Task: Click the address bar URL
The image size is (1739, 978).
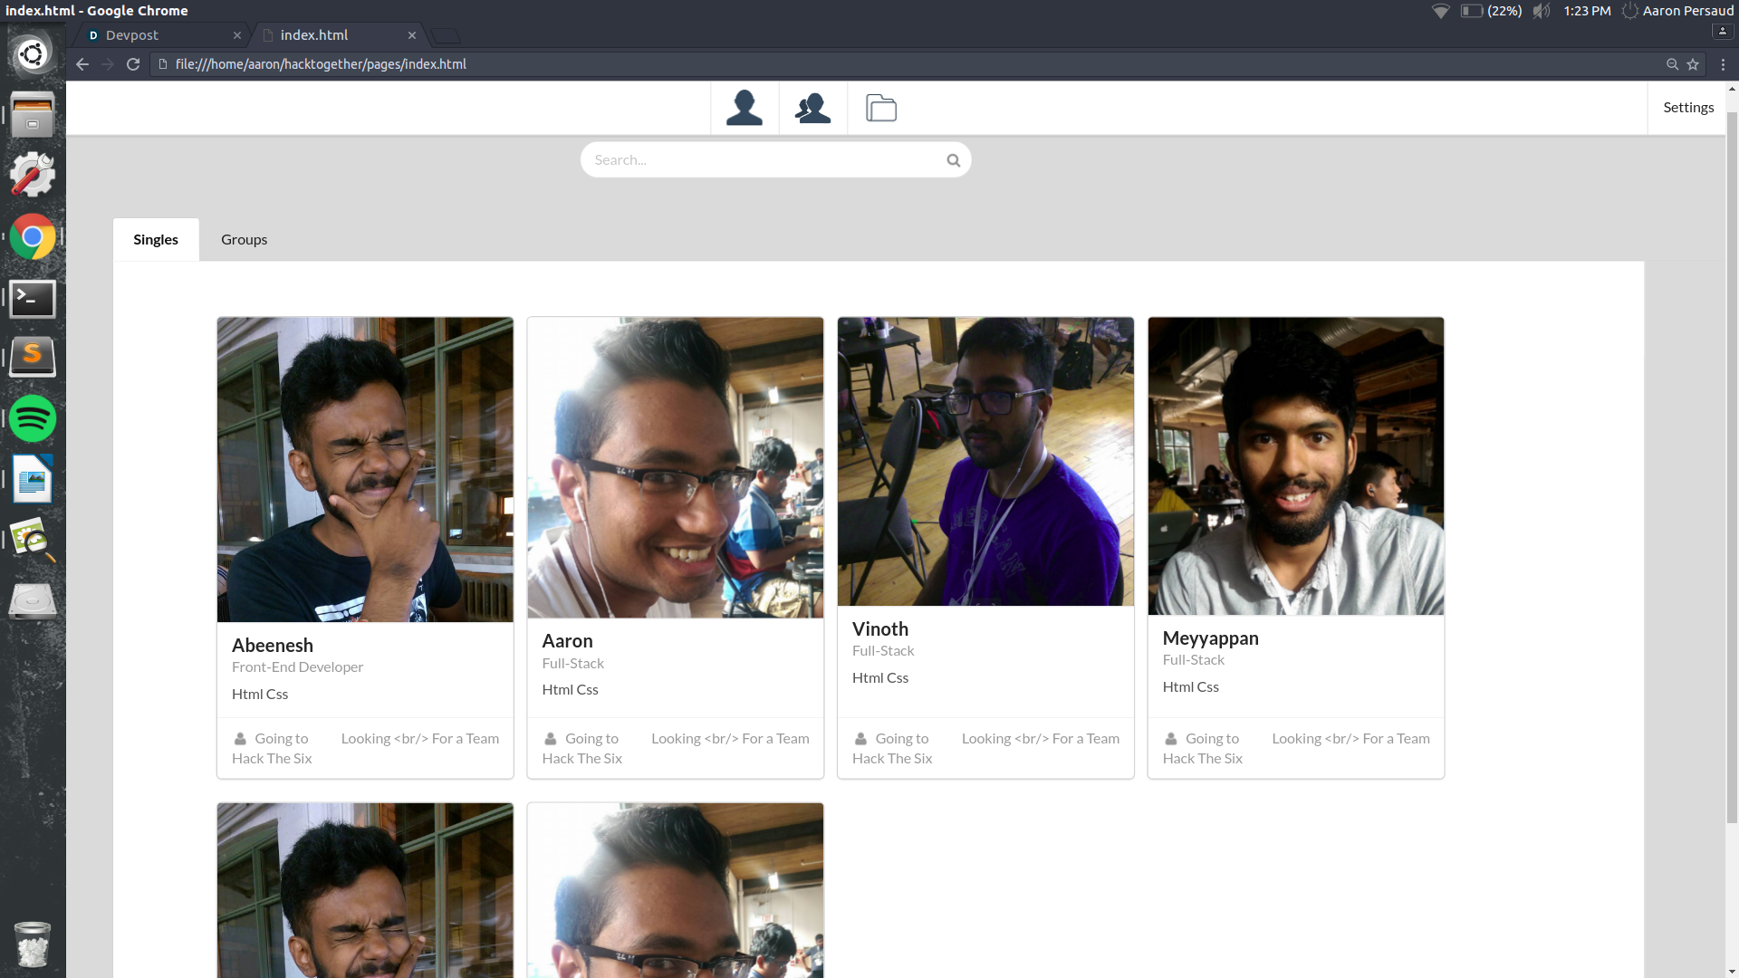Action: (321, 64)
